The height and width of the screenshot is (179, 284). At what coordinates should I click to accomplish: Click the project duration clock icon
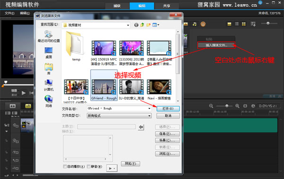pyautogui.click(x=253, y=106)
